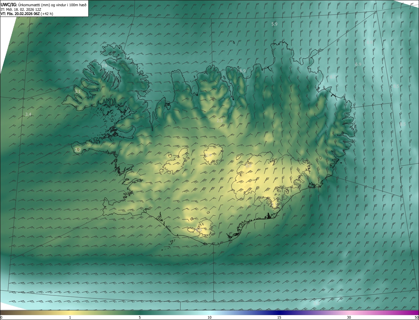The height and width of the screenshot is (320, 419).
Task: Click the '30' tick label on the color scale
Action: (349, 317)
